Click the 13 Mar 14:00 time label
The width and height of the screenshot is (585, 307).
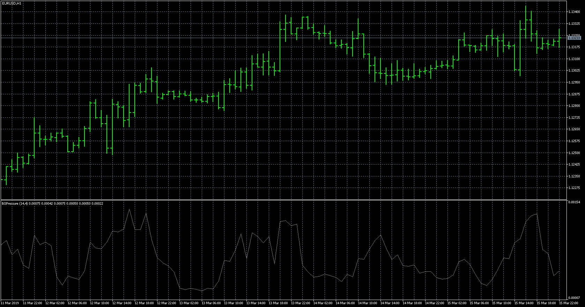256,303
